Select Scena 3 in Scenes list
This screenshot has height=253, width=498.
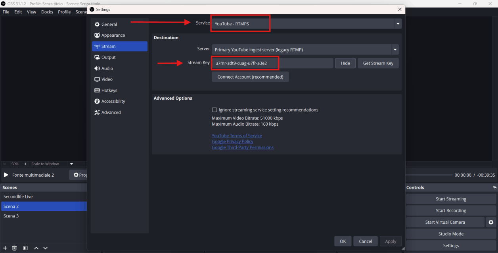(44, 216)
